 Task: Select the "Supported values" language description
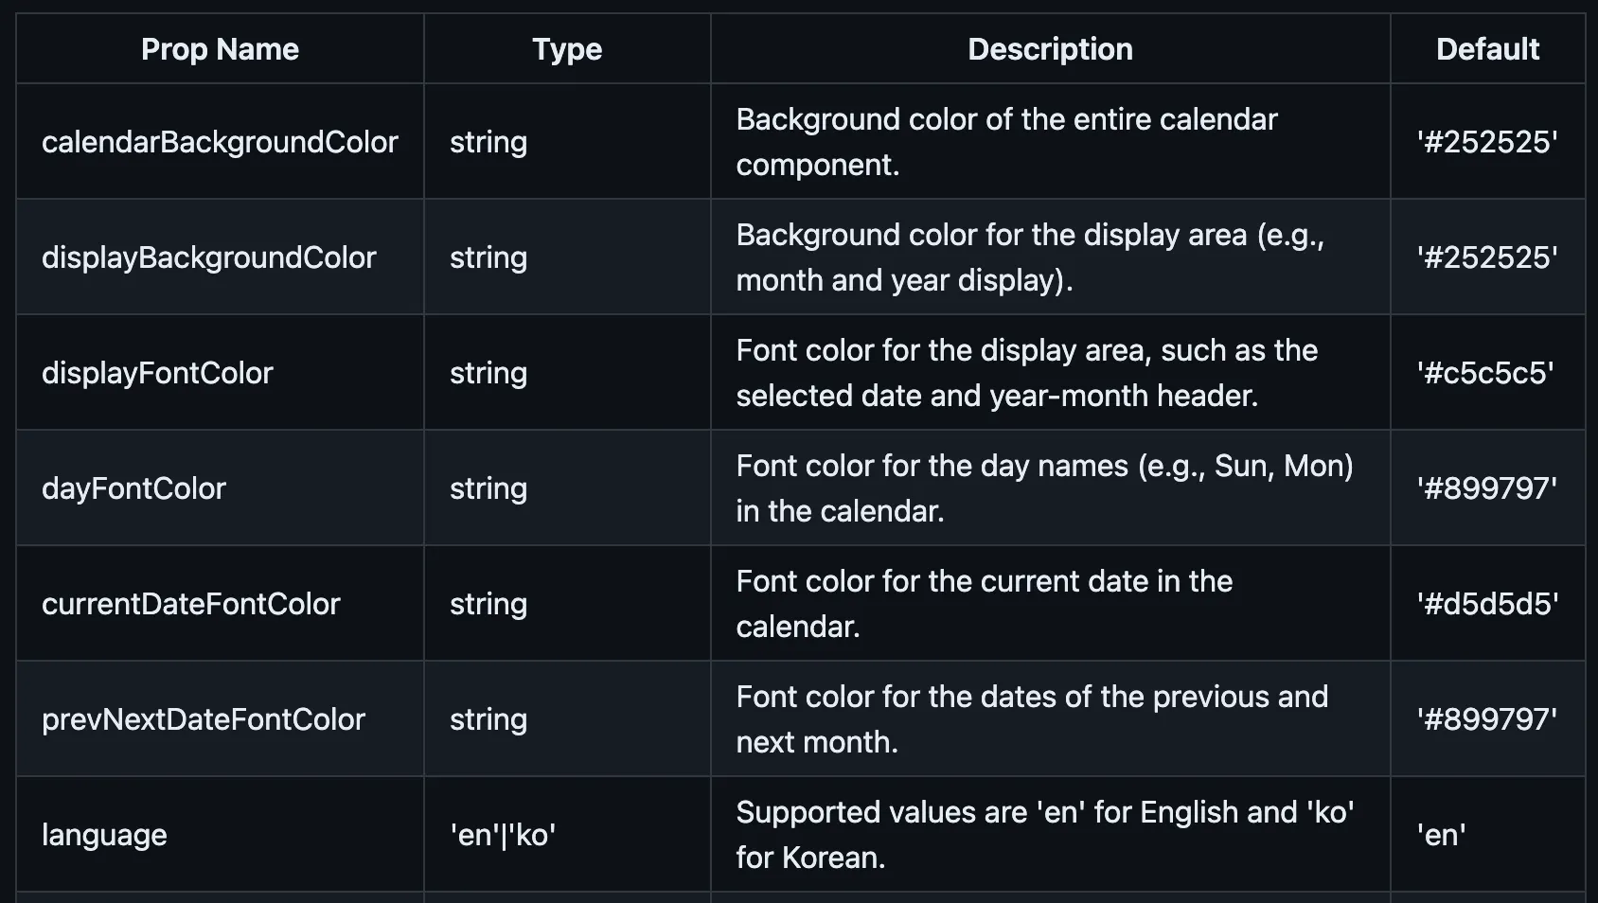click(1044, 835)
